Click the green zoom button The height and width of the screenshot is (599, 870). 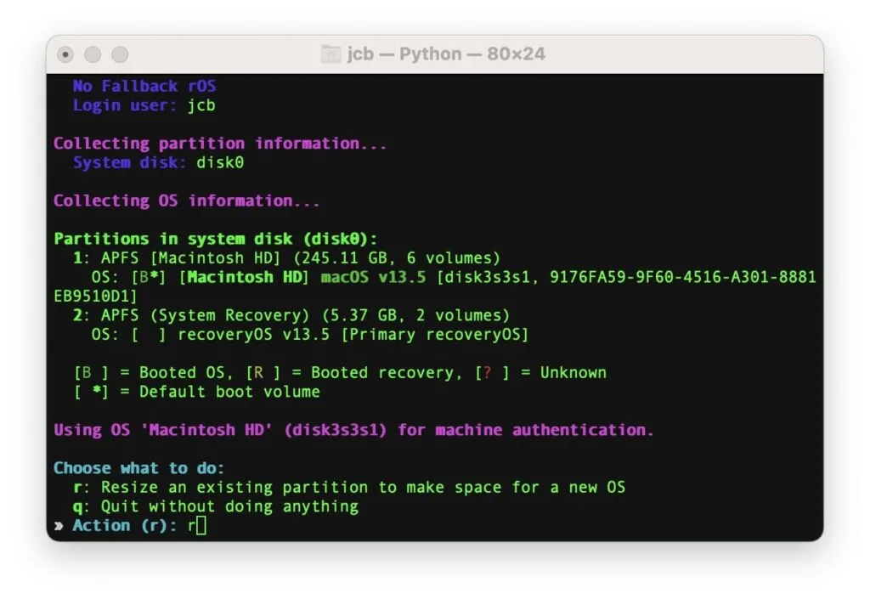pyautogui.click(x=121, y=54)
